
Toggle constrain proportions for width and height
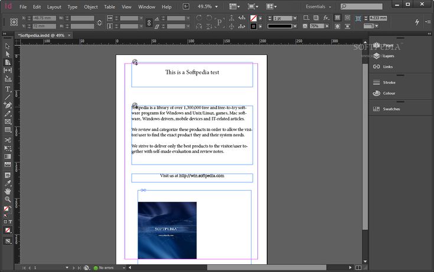tap(99, 22)
